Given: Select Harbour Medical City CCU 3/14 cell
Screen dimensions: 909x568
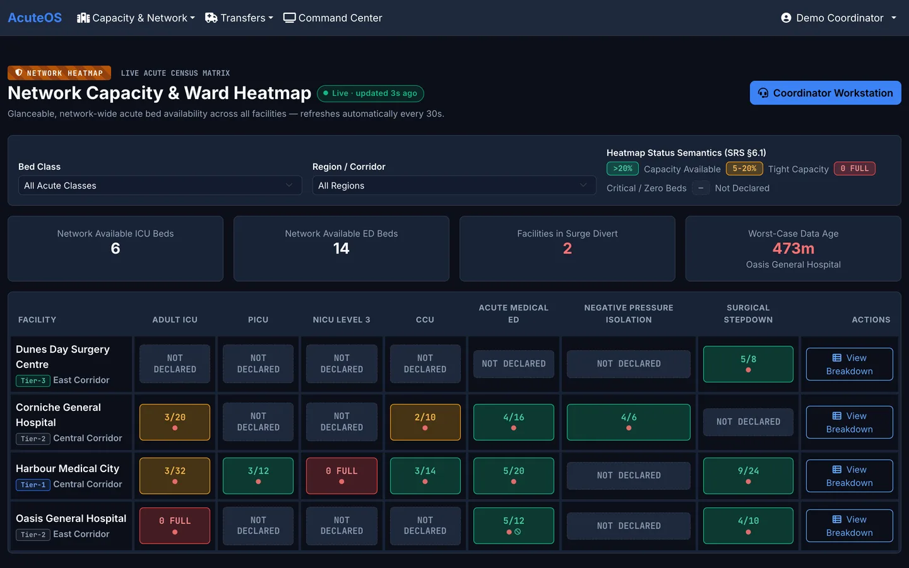Looking at the screenshot, I should [425, 476].
